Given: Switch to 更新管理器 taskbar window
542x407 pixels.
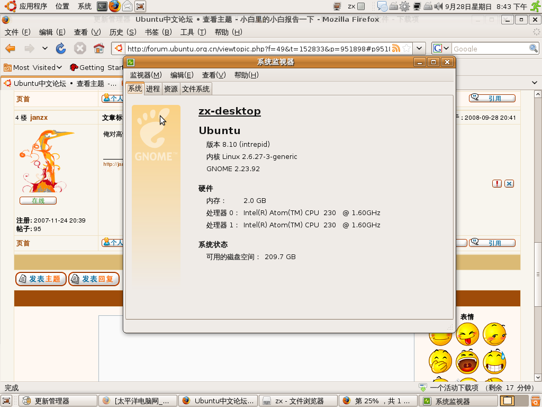Looking at the screenshot, I should (x=58, y=401).
